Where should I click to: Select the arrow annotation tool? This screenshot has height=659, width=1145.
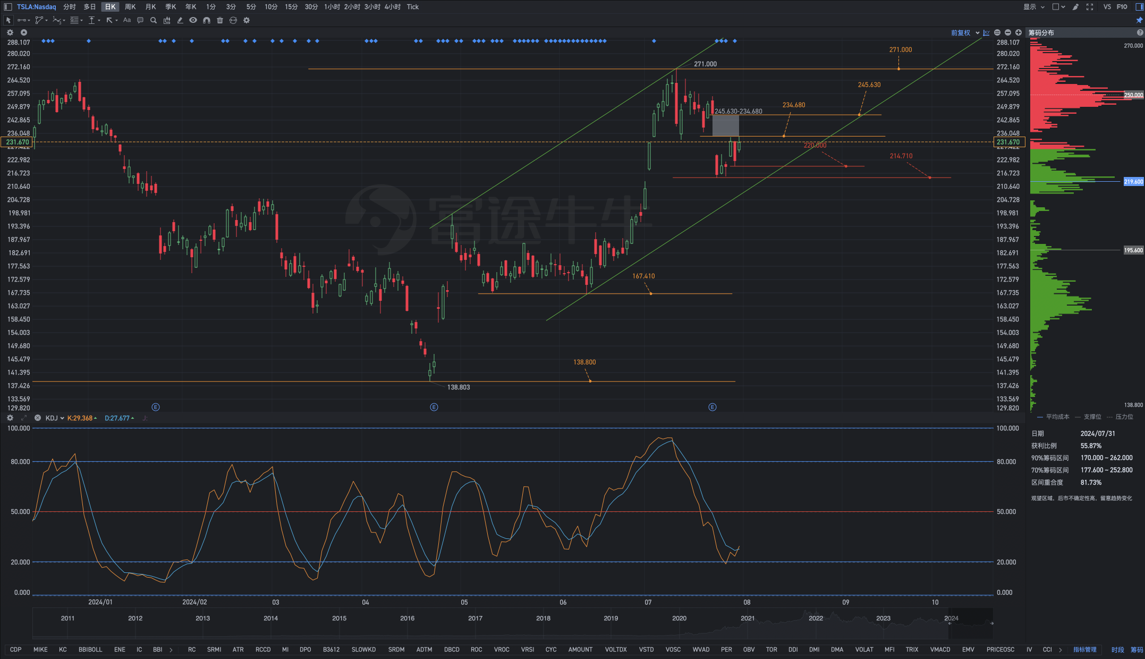click(x=109, y=20)
